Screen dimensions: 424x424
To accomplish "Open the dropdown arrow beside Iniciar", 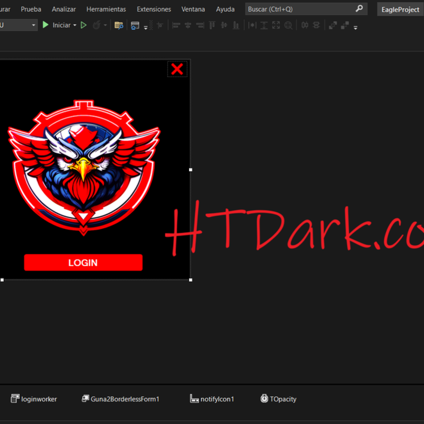I will [75, 25].
